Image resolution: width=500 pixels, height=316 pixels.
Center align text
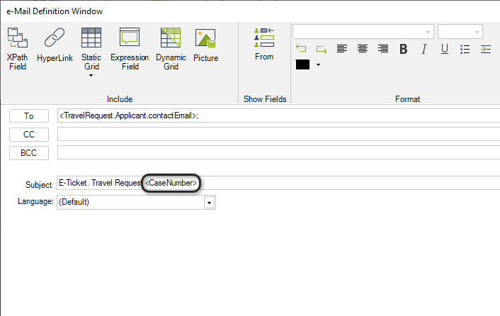(x=362, y=49)
